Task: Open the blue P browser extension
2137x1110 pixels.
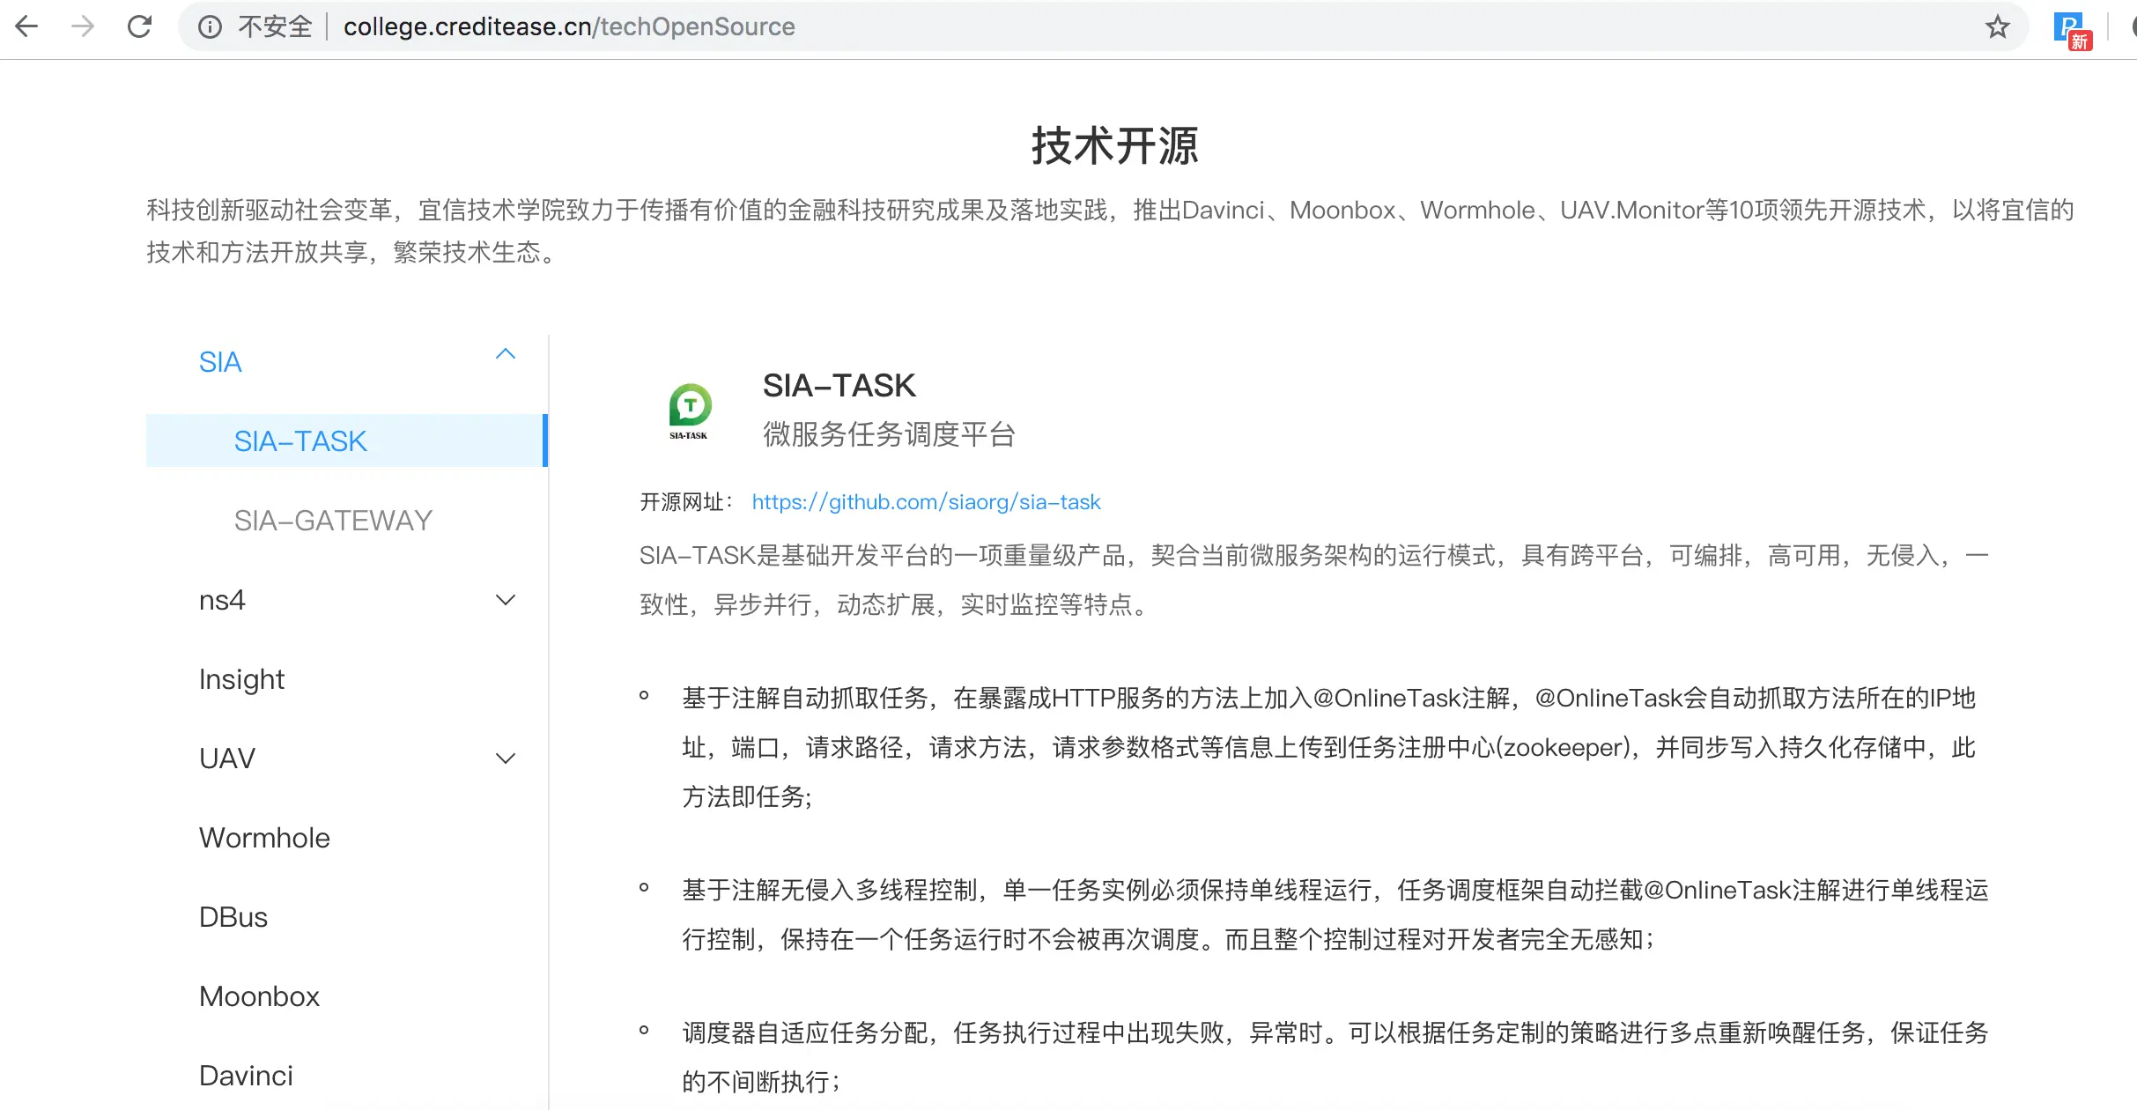Action: coord(2070,28)
